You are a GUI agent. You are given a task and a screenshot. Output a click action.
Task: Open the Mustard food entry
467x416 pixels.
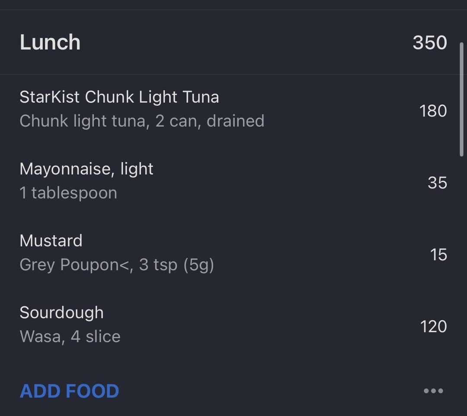(x=233, y=253)
